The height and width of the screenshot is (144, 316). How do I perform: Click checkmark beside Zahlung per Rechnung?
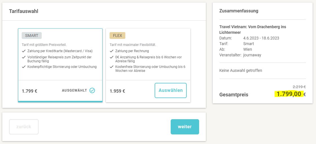[x=112, y=51]
